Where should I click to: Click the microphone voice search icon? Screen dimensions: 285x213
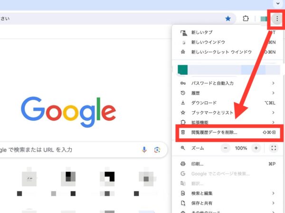click(144, 150)
